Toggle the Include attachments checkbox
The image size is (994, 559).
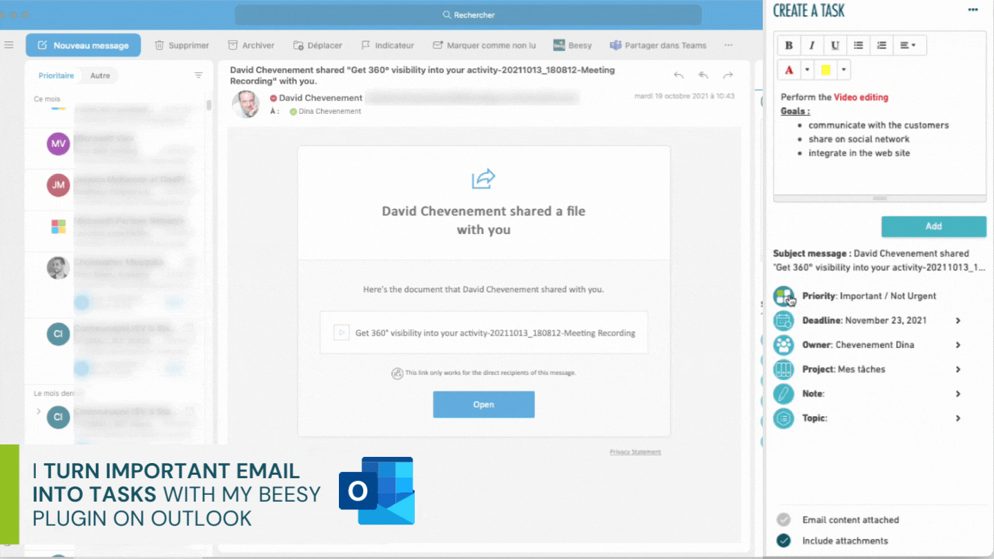pyautogui.click(x=783, y=540)
